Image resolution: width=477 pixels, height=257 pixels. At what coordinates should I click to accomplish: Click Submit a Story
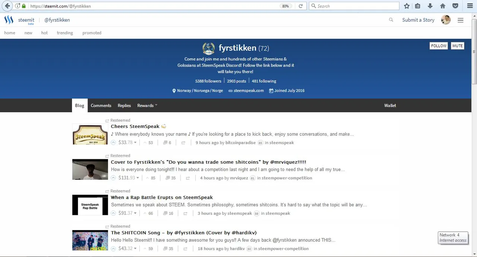(418, 20)
